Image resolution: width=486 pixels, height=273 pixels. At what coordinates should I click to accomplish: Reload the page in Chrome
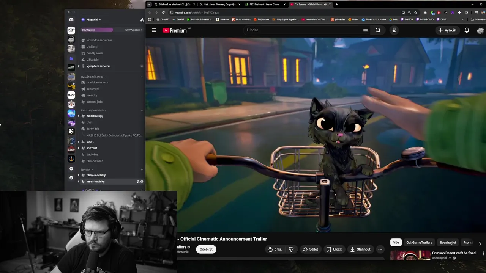point(163,13)
